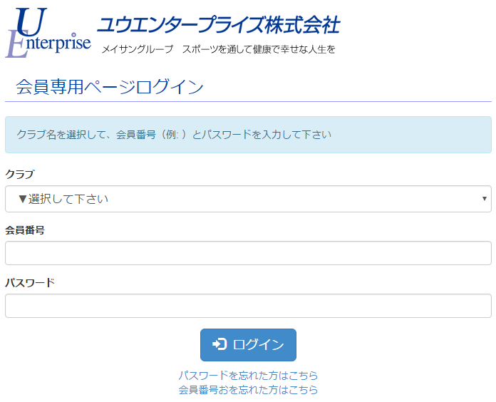Viewport: 496px width, 402px height.
Task: Focus the 会員番号 input field
Action: [248, 253]
